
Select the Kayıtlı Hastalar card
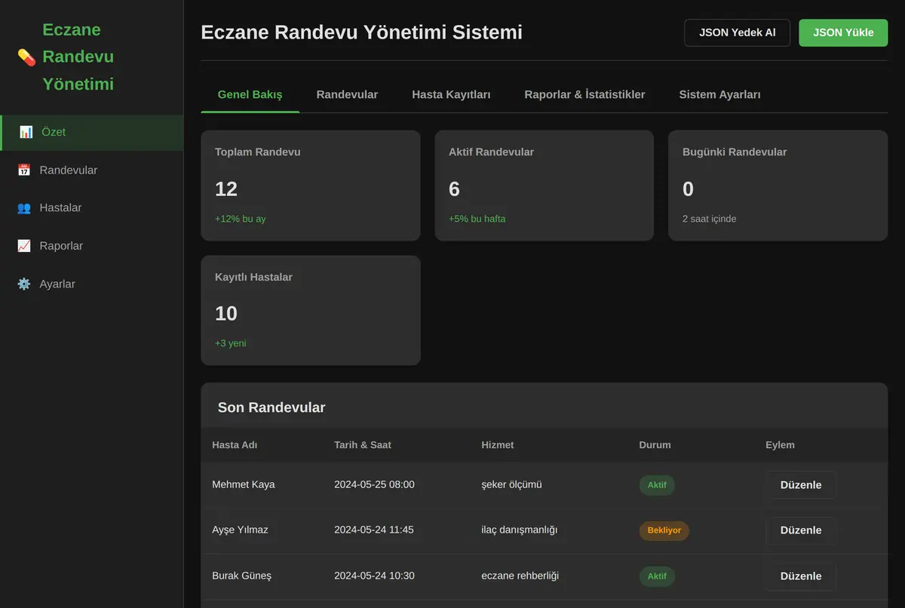311,310
